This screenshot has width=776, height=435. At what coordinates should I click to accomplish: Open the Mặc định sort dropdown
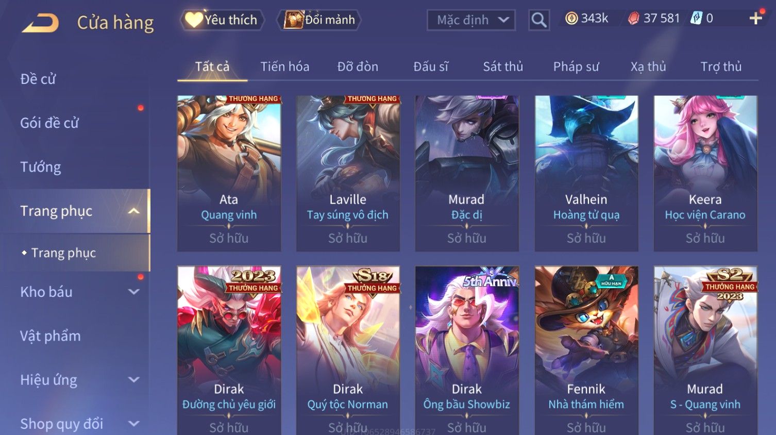(x=471, y=20)
